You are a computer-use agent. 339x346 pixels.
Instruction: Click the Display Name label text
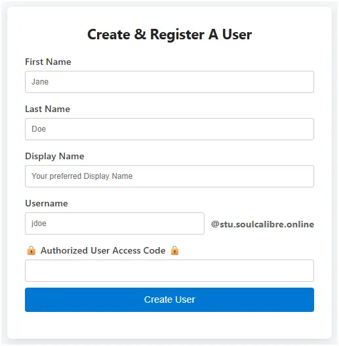click(x=54, y=157)
